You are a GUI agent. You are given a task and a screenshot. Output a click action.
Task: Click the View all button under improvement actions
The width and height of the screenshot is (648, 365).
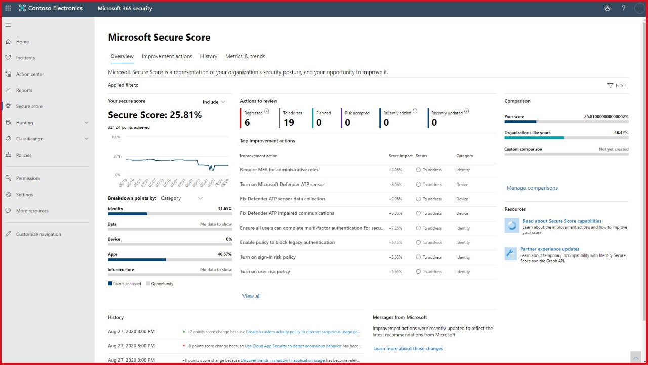(251, 296)
